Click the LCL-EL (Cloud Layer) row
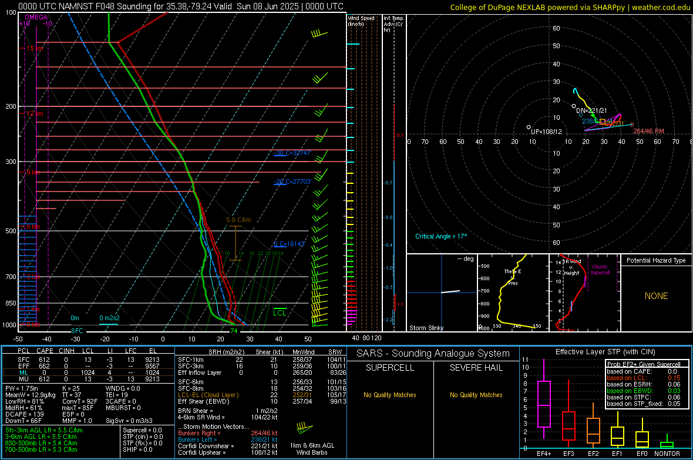 tap(261, 395)
